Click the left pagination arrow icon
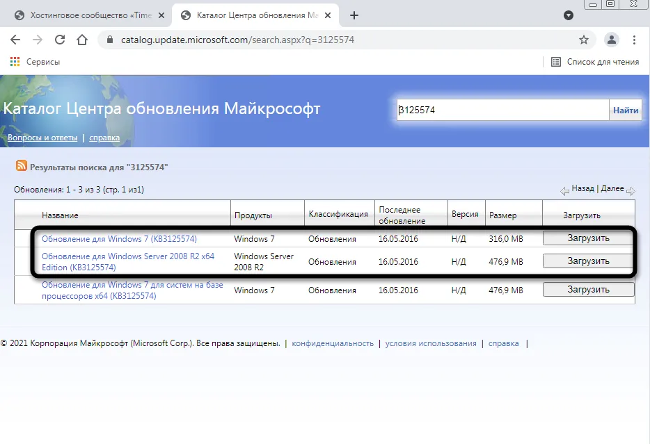Screen dimensions: 650x444 564,191
